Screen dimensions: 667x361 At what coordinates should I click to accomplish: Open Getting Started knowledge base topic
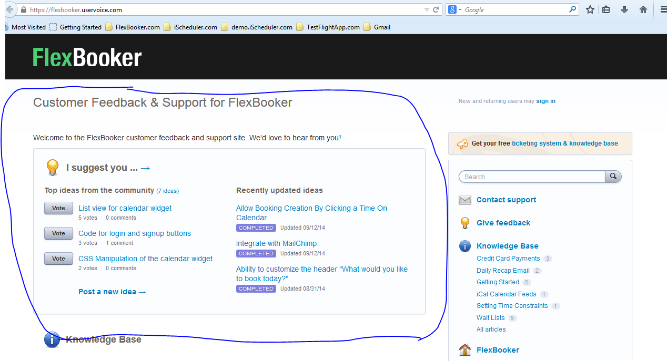[x=498, y=282]
